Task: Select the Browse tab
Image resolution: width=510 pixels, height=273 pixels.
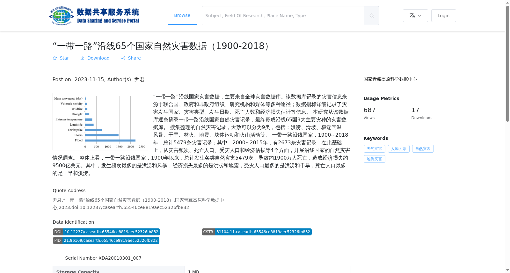Action: [182, 15]
